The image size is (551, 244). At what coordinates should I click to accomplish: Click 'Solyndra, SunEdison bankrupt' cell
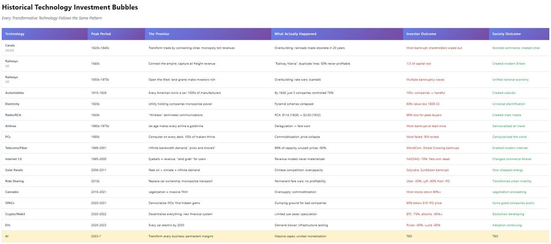(446, 170)
